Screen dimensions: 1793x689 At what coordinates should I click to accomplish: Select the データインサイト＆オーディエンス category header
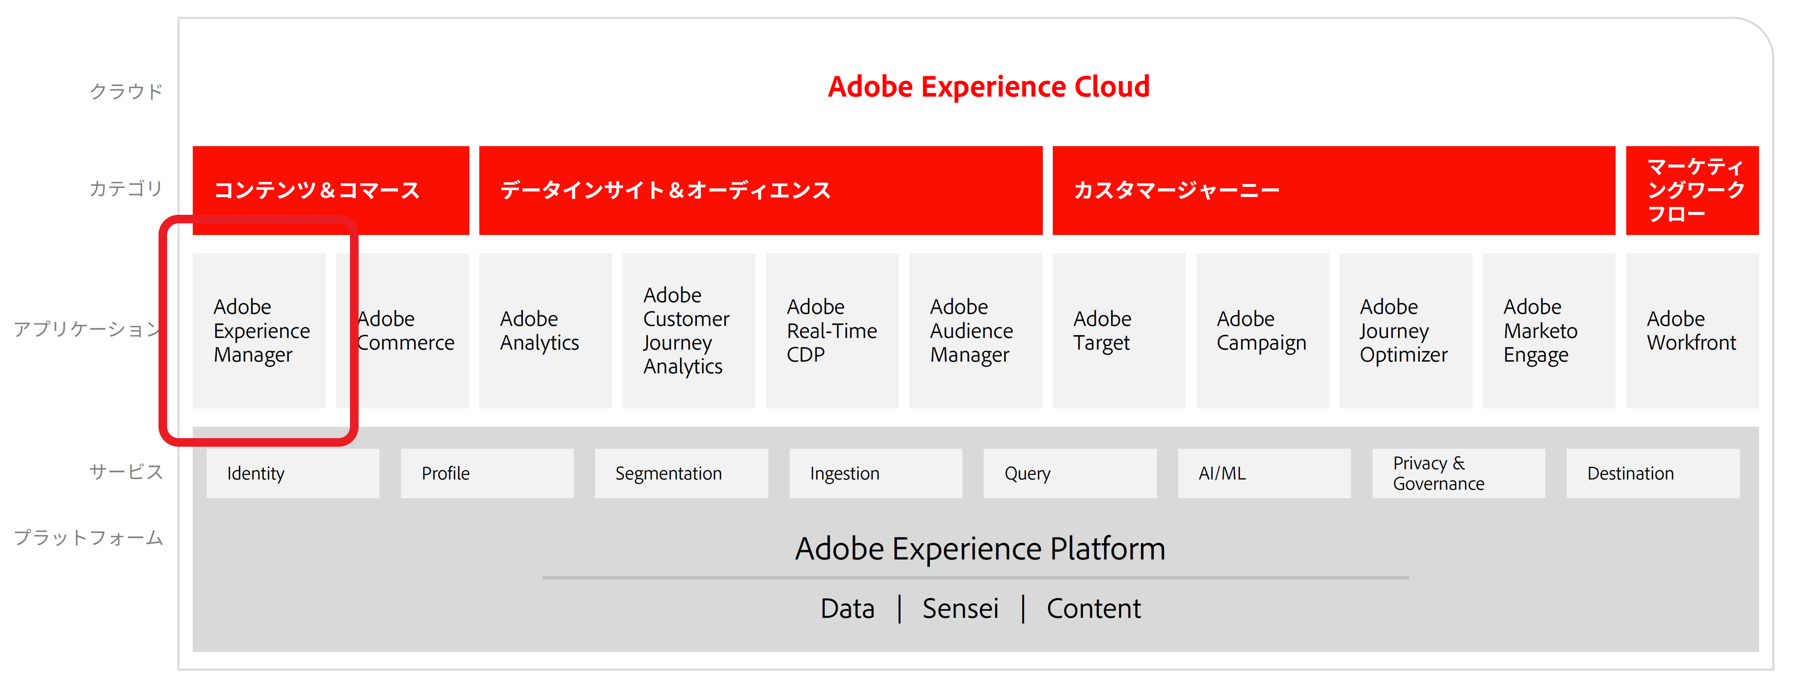click(x=761, y=190)
